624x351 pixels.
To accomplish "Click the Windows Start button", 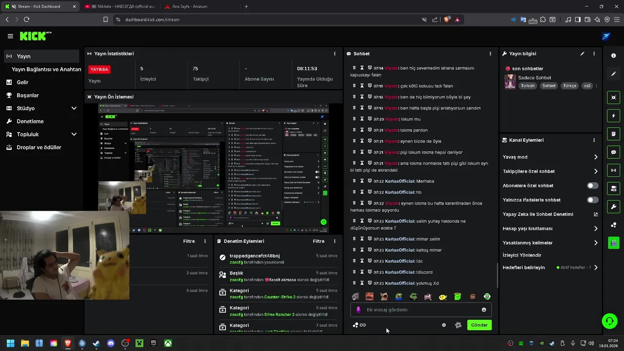I will pos(10,343).
